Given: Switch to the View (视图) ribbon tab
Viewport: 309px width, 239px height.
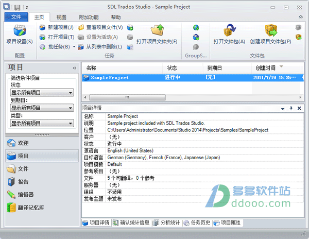Looking at the screenshot, I should 61,18.
